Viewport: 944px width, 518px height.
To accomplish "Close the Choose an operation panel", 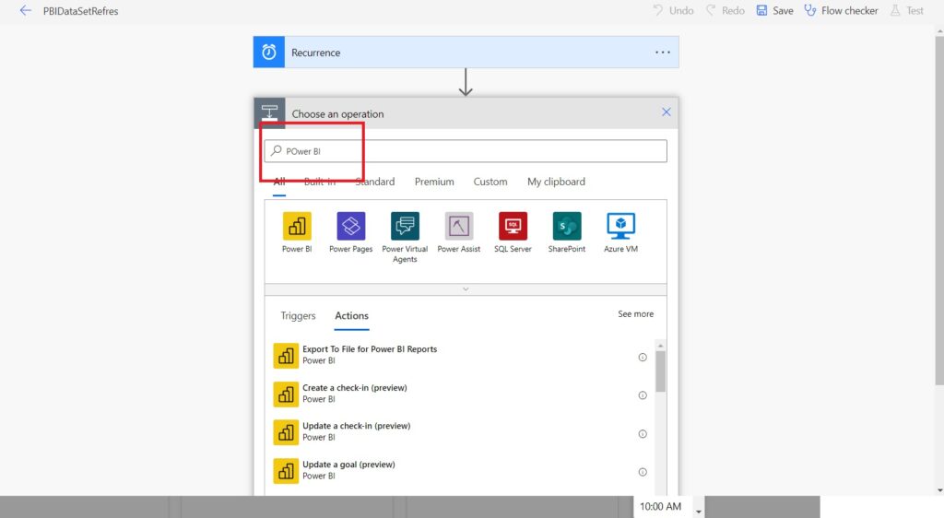I will click(x=667, y=112).
